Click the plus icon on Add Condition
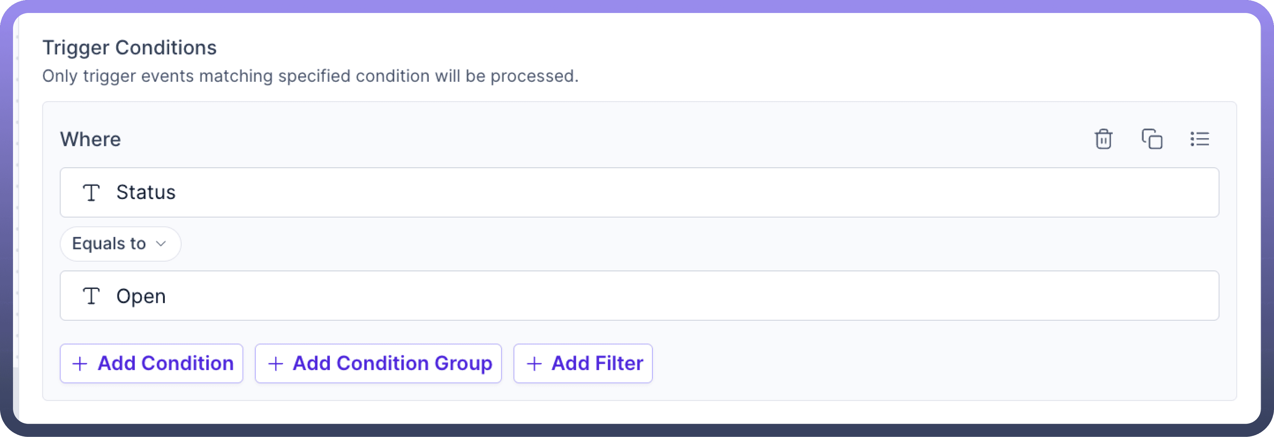 click(80, 364)
